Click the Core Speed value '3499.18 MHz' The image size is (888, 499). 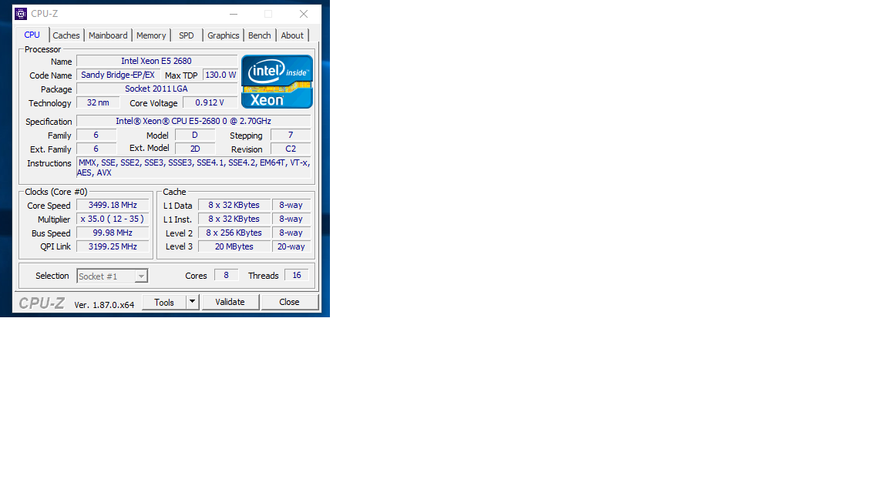(x=113, y=206)
